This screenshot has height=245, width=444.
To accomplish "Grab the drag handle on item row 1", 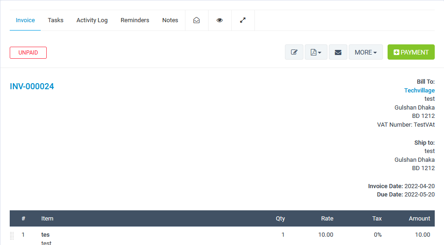I will coord(12,235).
